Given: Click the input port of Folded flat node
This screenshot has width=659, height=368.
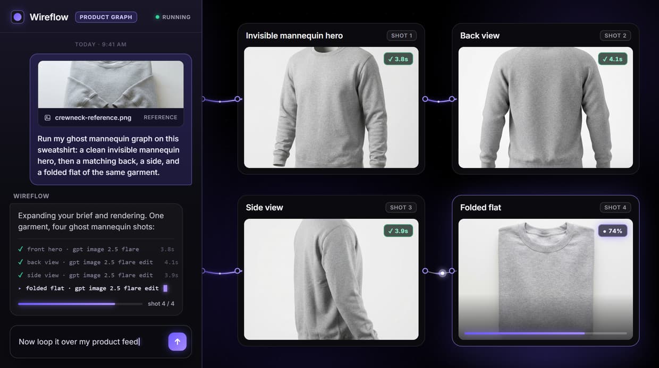Looking at the screenshot, I should point(452,271).
